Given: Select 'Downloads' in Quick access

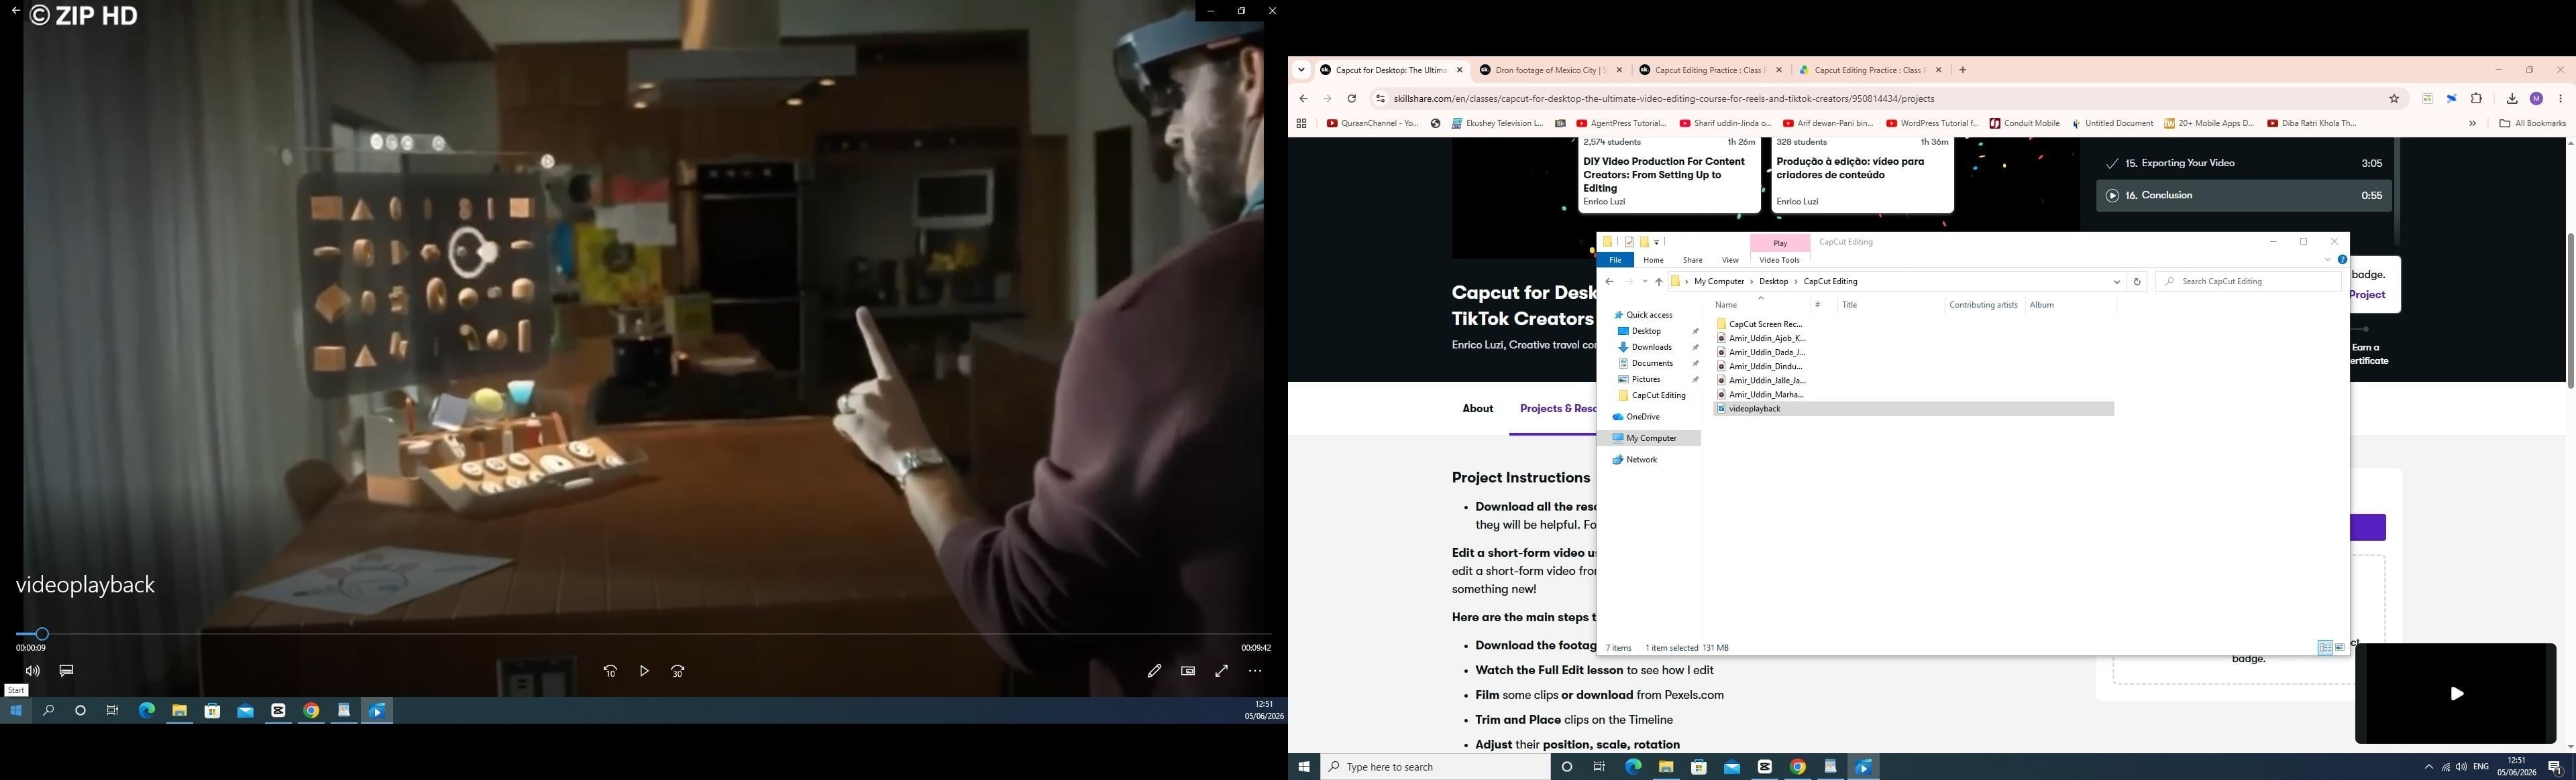Looking at the screenshot, I should pos(1651,348).
